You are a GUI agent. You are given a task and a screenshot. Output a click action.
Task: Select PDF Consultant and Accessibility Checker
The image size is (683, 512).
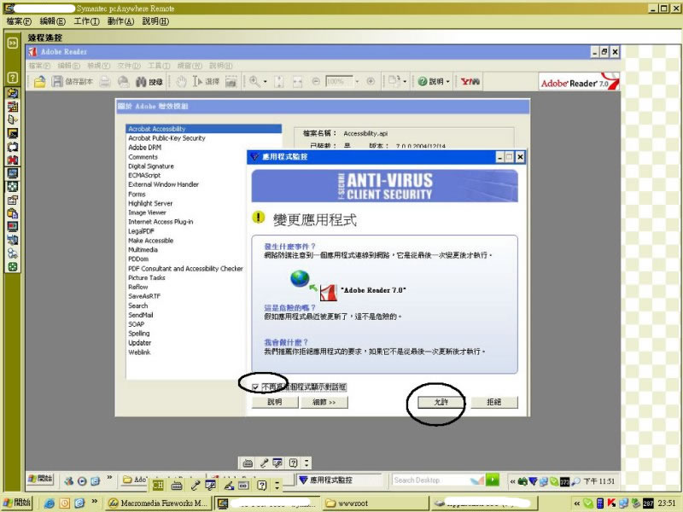185,269
